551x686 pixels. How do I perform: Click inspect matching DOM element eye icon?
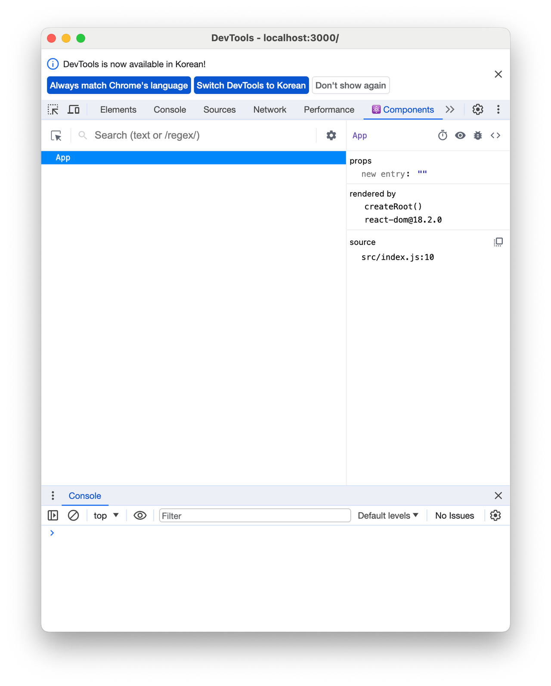tap(460, 135)
